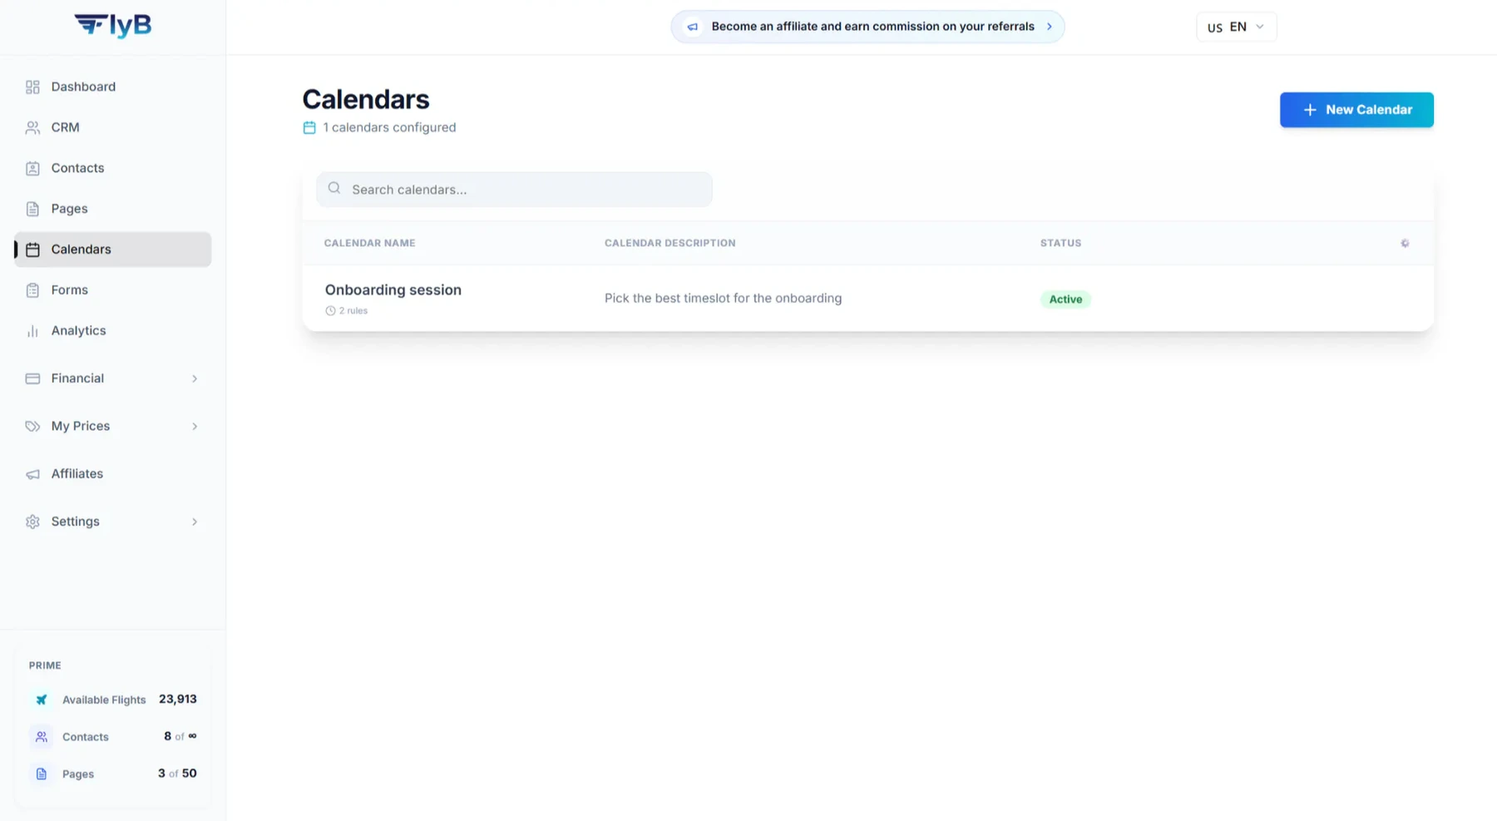The height and width of the screenshot is (821, 1497).
Task: Click the Forms clipboard icon
Action: [32, 290]
